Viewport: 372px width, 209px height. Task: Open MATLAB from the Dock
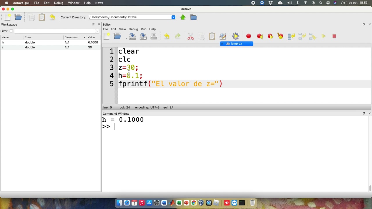(171, 203)
